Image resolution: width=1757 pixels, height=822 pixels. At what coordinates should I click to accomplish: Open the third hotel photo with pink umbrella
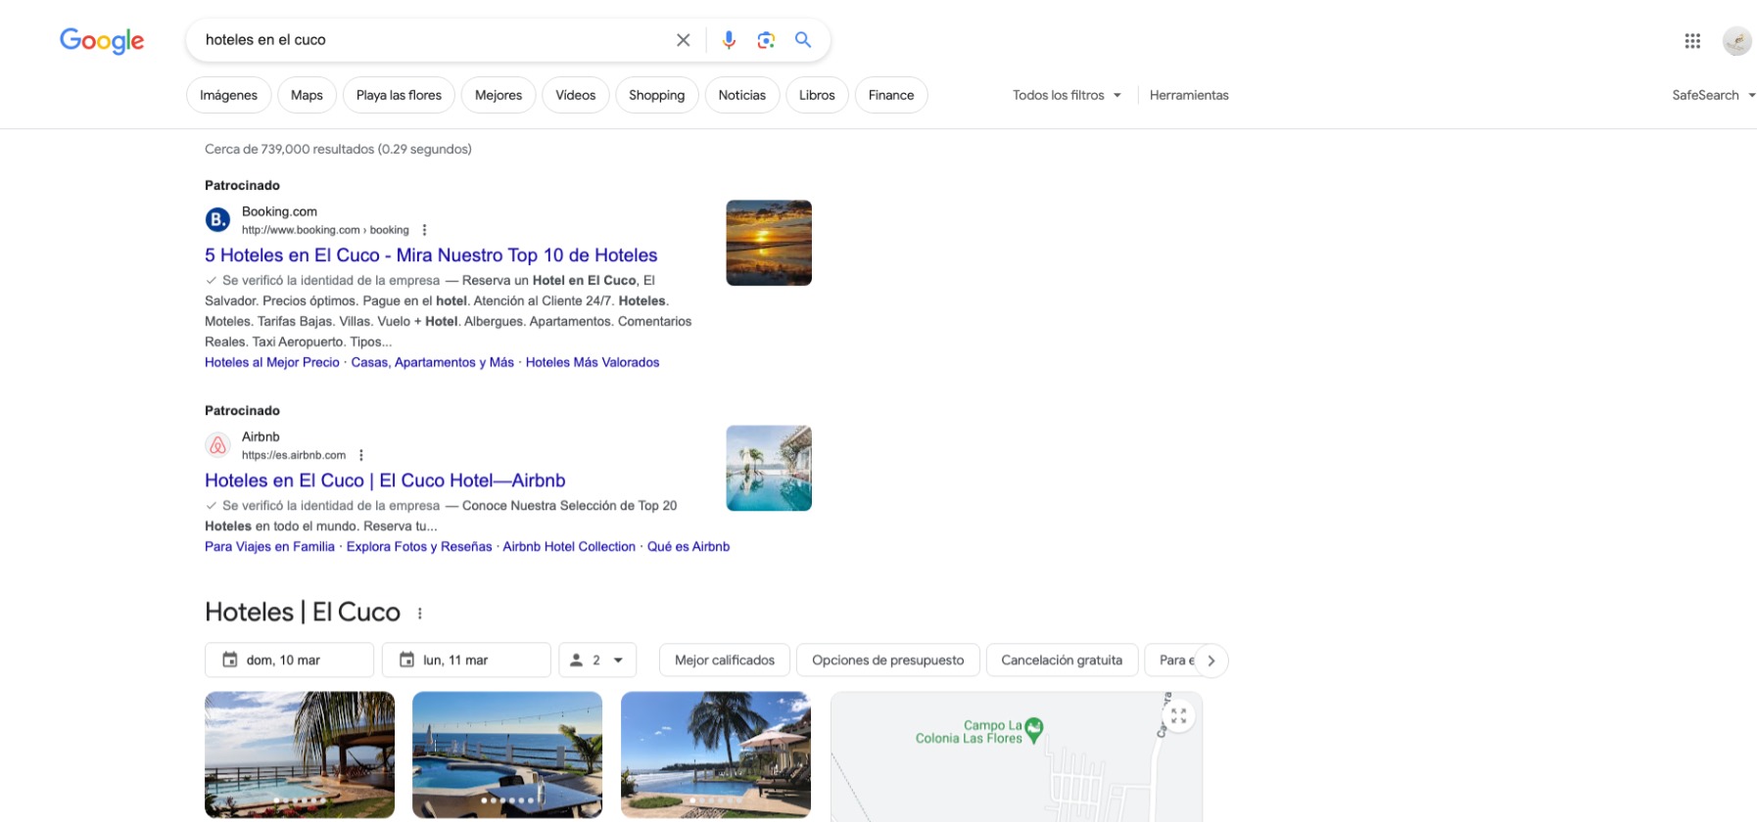716,754
